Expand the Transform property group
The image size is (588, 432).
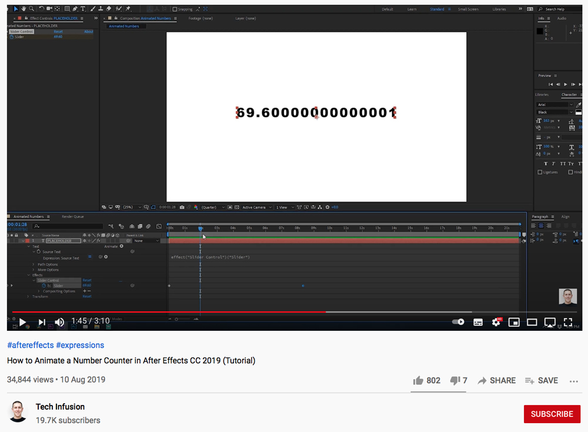point(28,297)
